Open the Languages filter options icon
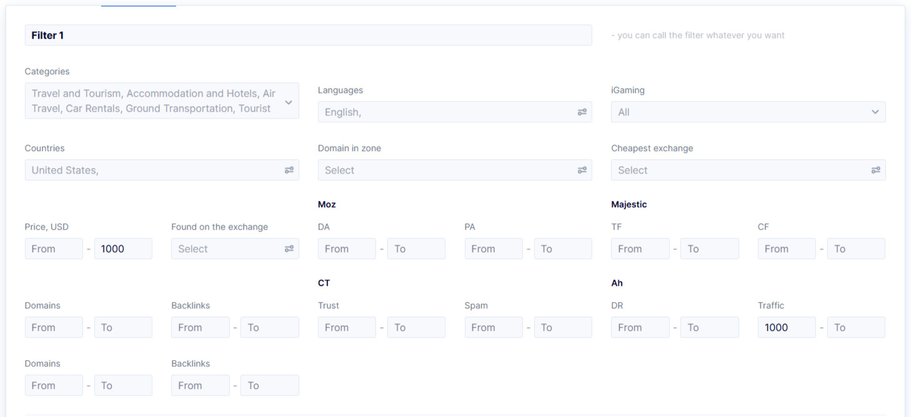This screenshot has height=417, width=911. tap(582, 112)
